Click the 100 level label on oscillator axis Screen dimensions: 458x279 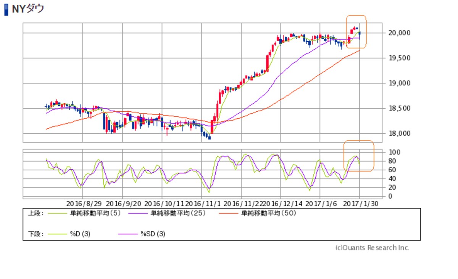[392, 152]
